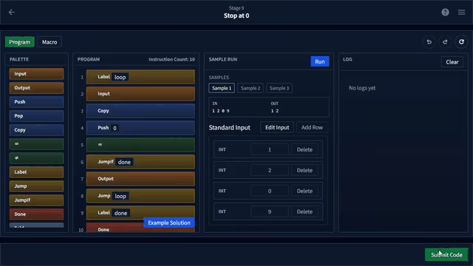The height and width of the screenshot is (266, 473).
Task: Select program line 2 Input instruction
Action: [x=140, y=94]
